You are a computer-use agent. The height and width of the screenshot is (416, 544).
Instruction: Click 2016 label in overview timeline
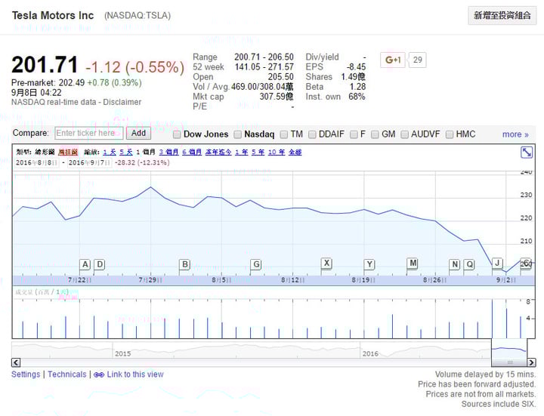coord(370,353)
